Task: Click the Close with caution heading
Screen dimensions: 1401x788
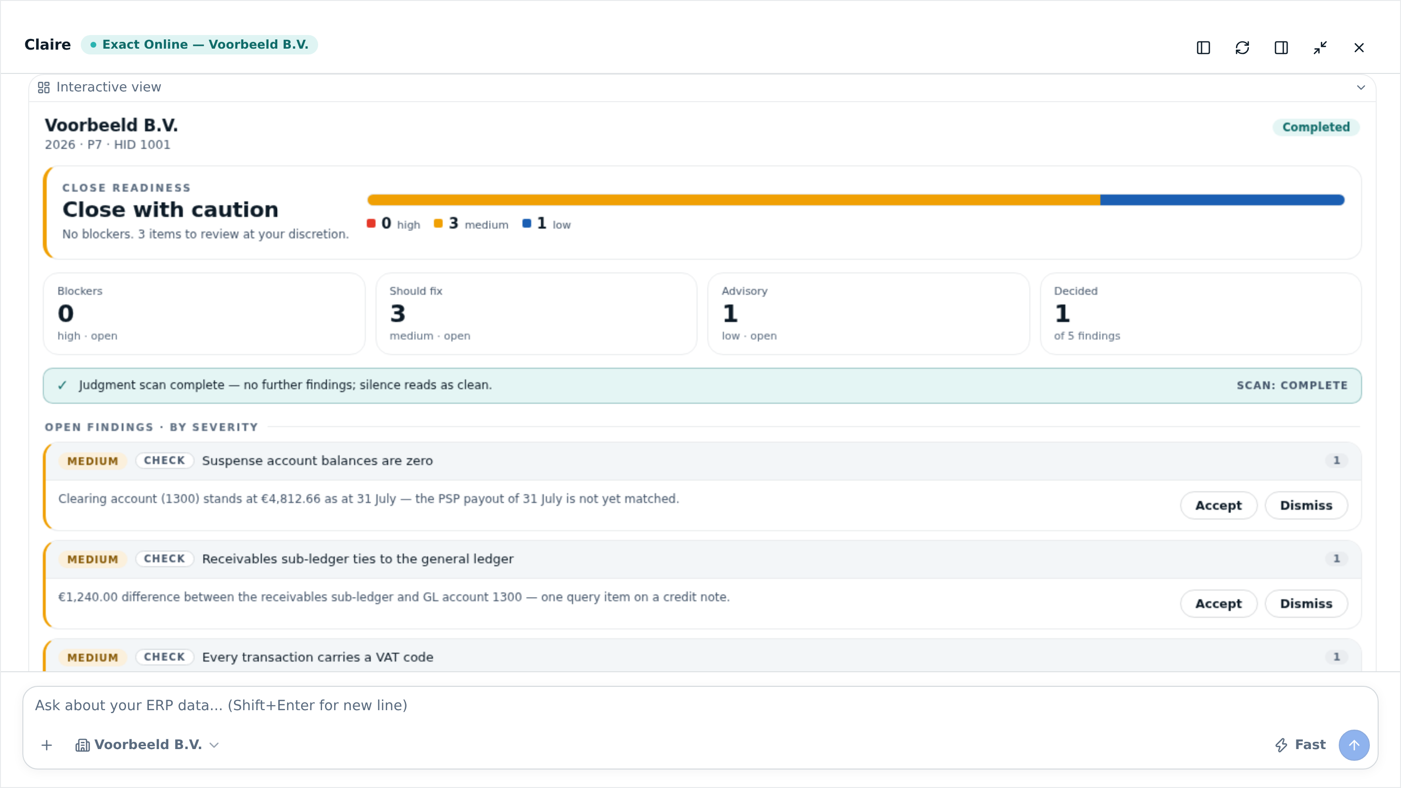Action: pos(170,210)
